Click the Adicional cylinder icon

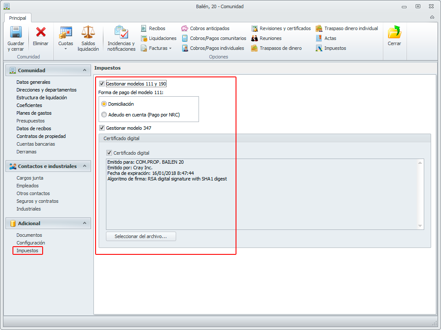(x=12, y=223)
